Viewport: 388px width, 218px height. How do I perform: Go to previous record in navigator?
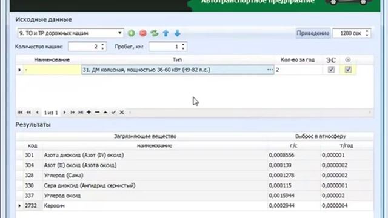[38, 113]
